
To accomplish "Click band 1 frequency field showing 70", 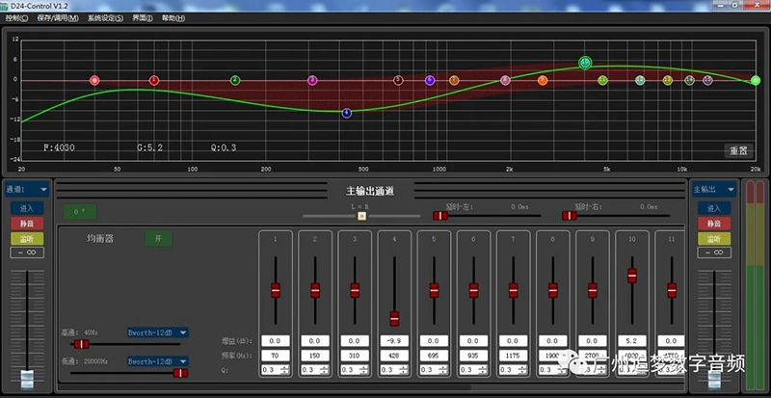I will (x=275, y=355).
